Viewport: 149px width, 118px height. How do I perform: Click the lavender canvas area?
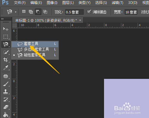(x=126, y=98)
